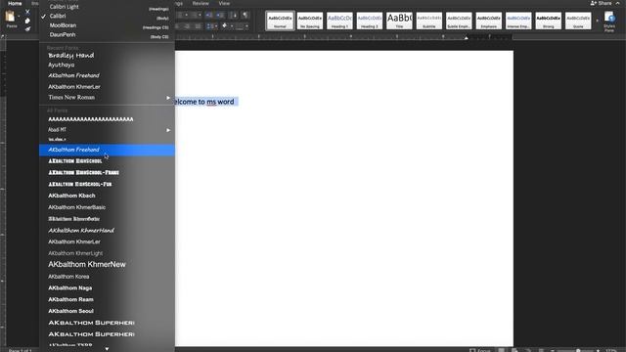Image resolution: width=626 pixels, height=352 pixels.
Task: Click the Paste clipboard icon
Action: pyautogui.click(x=10, y=16)
